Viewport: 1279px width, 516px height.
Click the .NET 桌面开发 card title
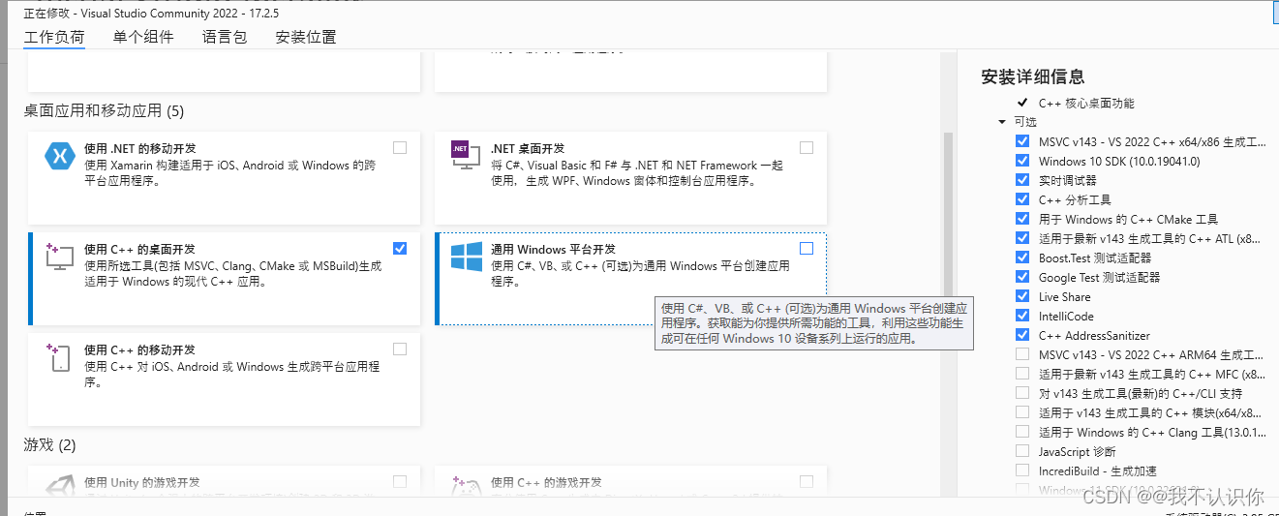(x=528, y=148)
